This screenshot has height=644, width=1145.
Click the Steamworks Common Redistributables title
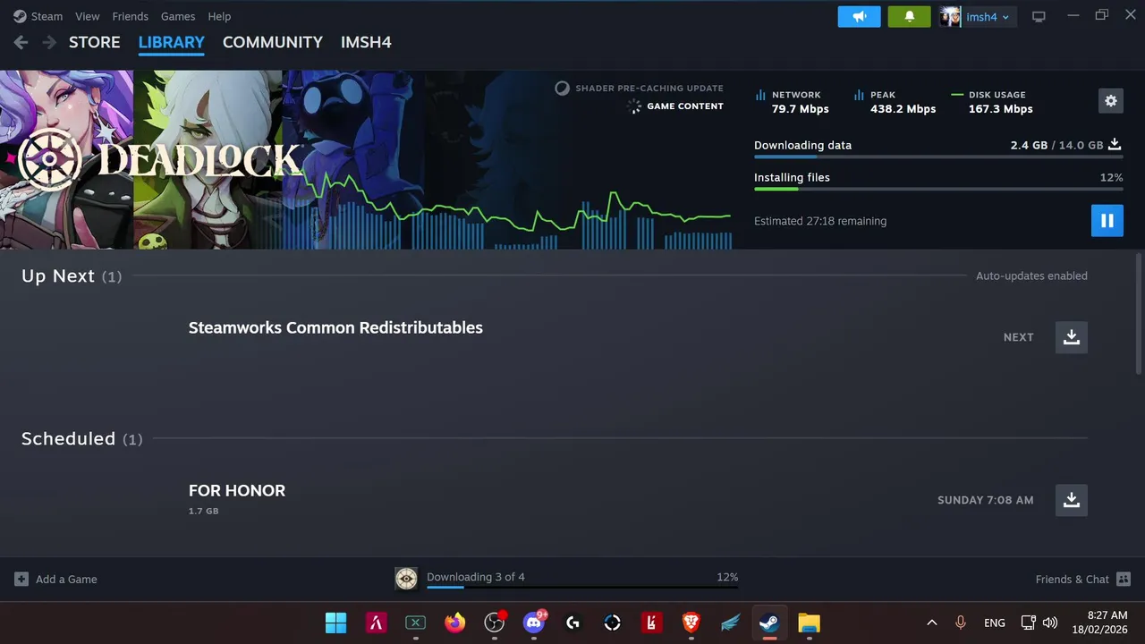coord(335,327)
